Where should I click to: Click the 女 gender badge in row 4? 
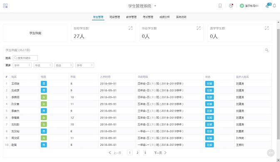44,104
